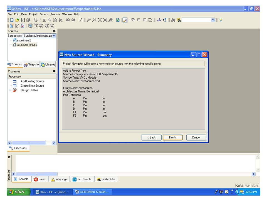The image size is (267, 200).
Task: Switch to the Find in Files tab
Action: (106, 179)
